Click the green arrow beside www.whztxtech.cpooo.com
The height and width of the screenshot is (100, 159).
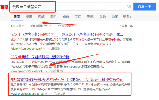tap(49, 94)
